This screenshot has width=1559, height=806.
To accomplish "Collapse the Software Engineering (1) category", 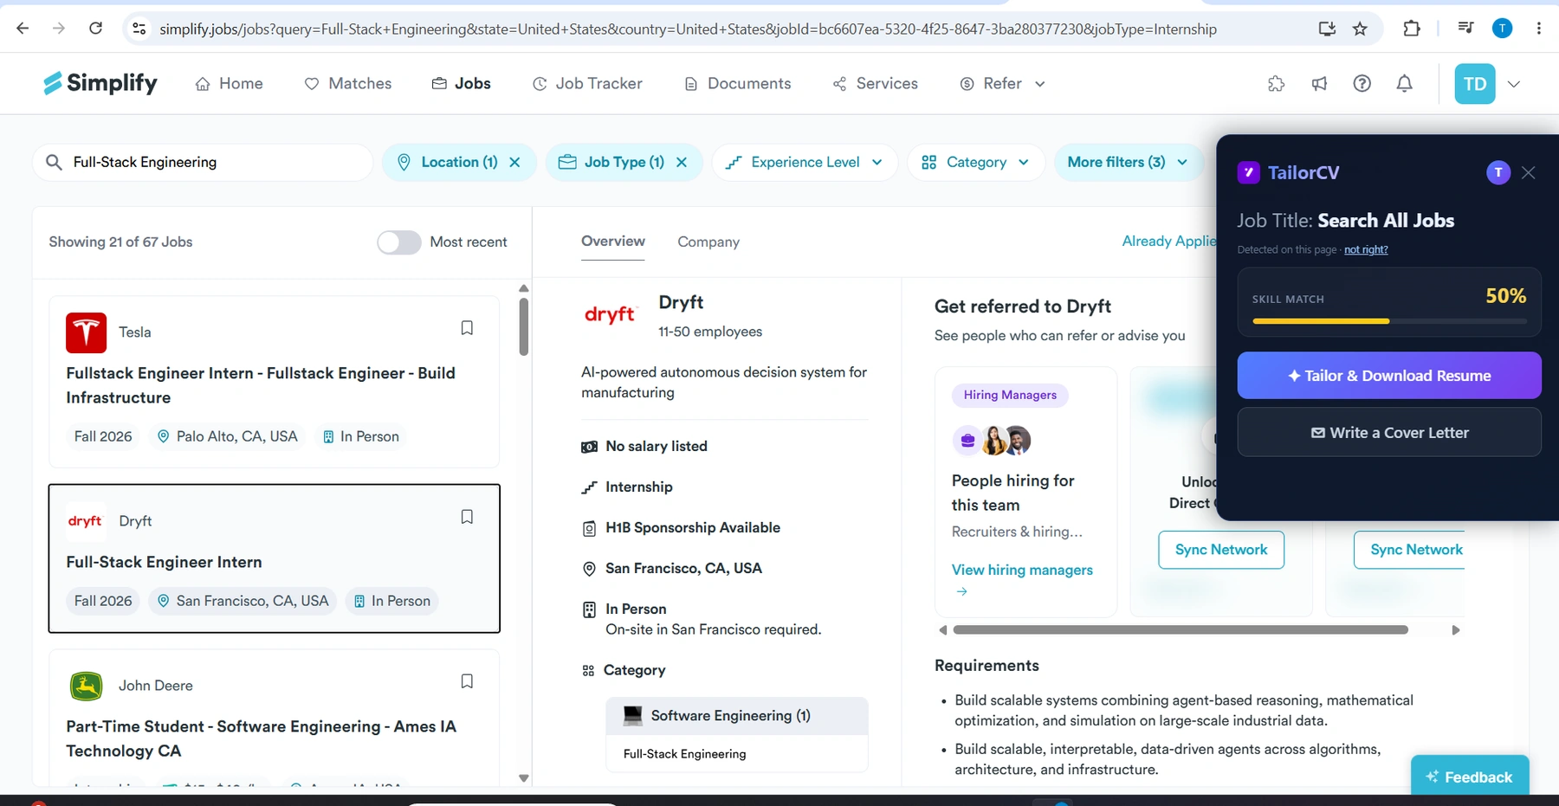I will [x=737, y=716].
